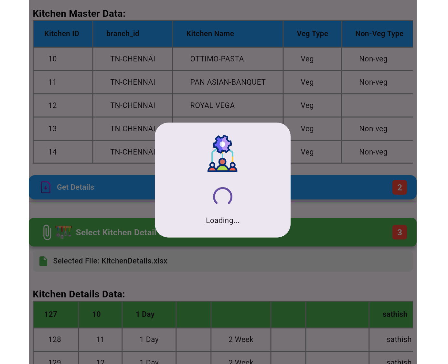
Task: Click the Veg Type column header
Action: pos(313,34)
